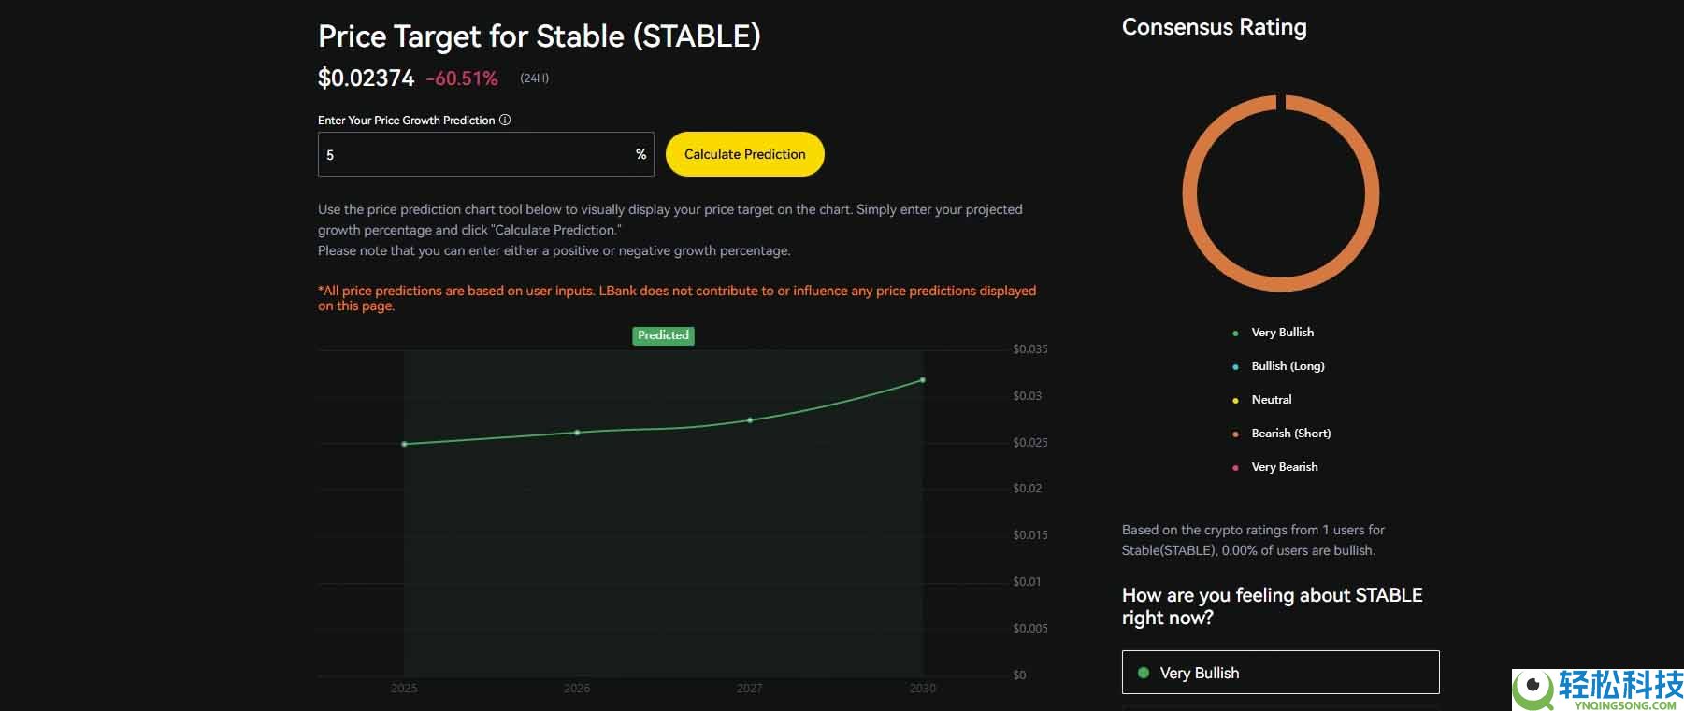
Task: Click the 2030 data point on the prediction line
Action: 922,379
